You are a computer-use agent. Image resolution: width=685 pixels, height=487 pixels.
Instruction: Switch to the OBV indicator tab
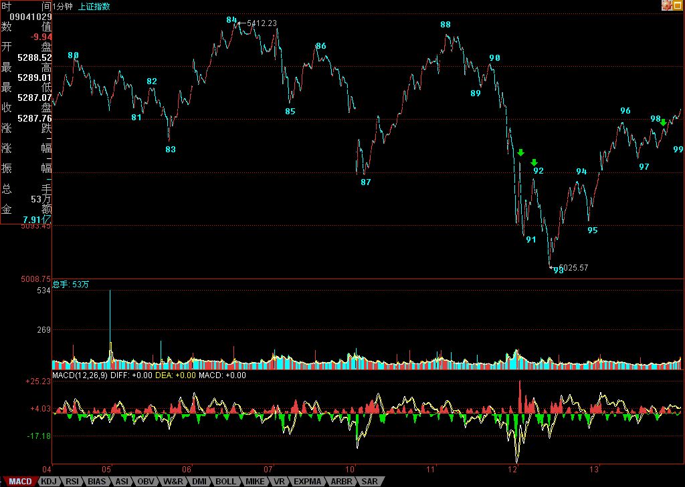145,481
